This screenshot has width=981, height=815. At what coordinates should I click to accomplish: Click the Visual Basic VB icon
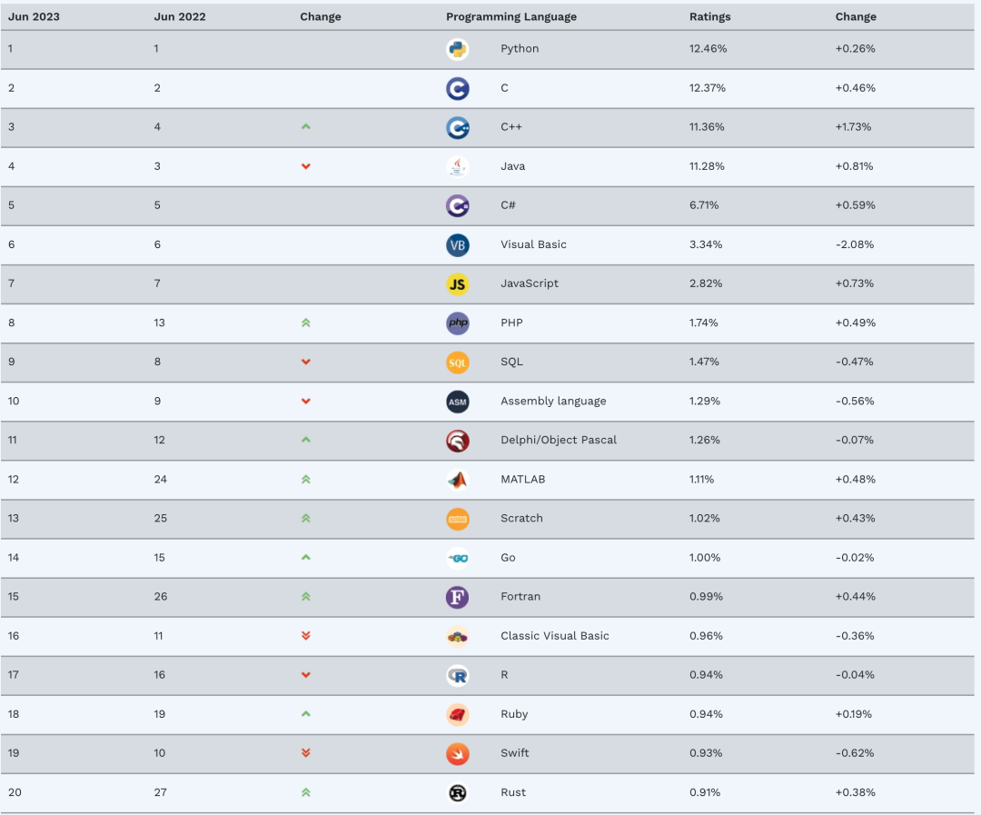tap(457, 244)
